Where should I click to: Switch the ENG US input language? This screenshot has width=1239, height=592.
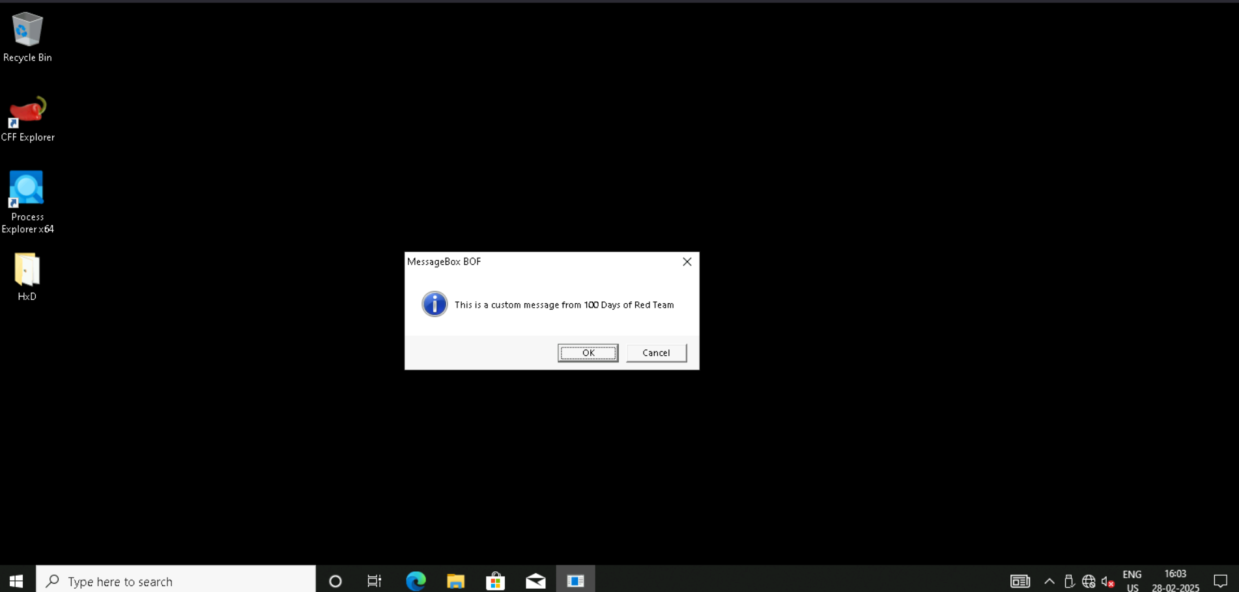pyautogui.click(x=1132, y=581)
